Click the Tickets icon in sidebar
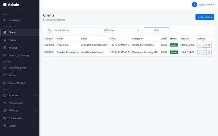 (5, 75)
